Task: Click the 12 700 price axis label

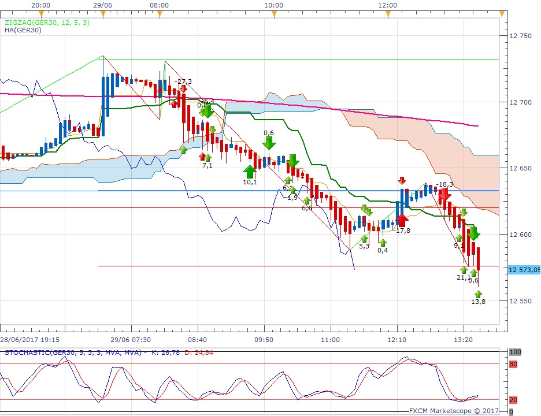Action: (x=520, y=102)
